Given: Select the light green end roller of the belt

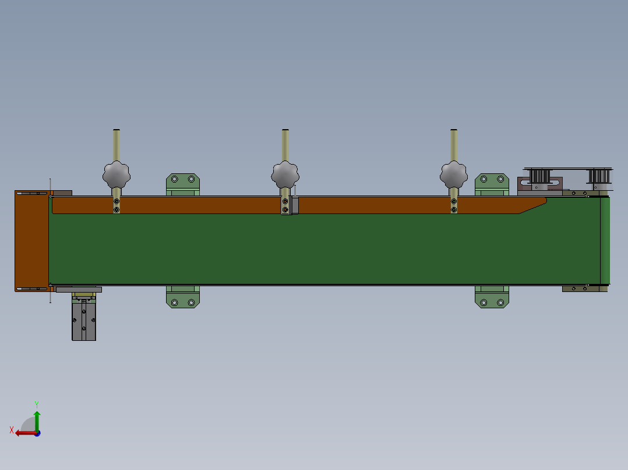Looking at the screenshot, I should [605, 241].
